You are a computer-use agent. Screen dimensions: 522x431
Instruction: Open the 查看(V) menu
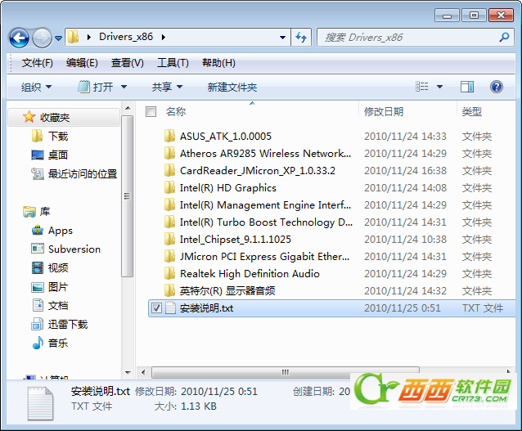(127, 63)
